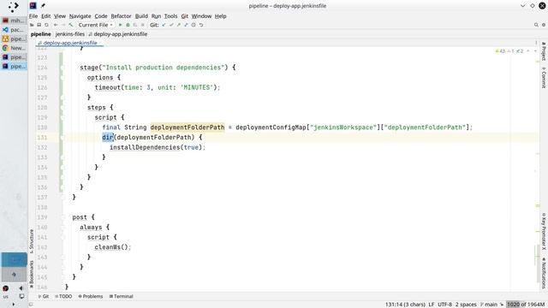Open the Current File run configuration dropdown
Viewport: 548px width, 308px height.
point(95,25)
